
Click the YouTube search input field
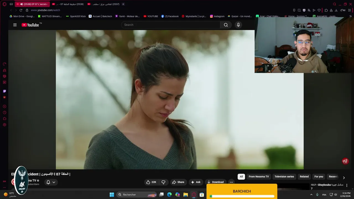pyautogui.click(x=171, y=25)
